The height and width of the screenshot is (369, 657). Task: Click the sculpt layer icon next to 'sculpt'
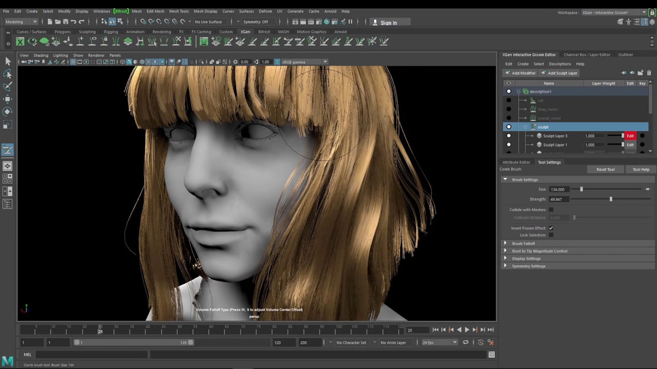[534, 126]
